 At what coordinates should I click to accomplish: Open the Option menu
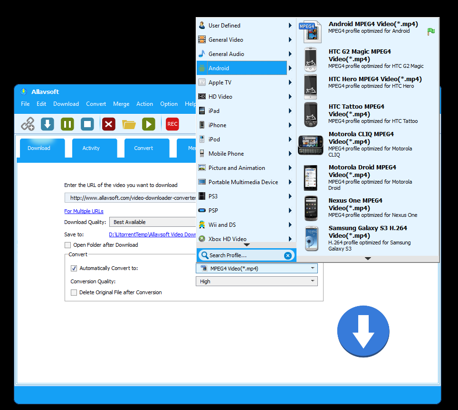point(169,104)
